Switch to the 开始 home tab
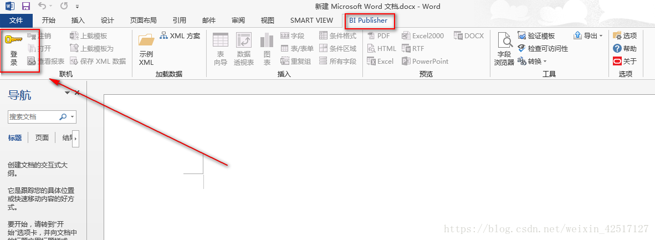The width and height of the screenshot is (655, 240). [x=48, y=20]
